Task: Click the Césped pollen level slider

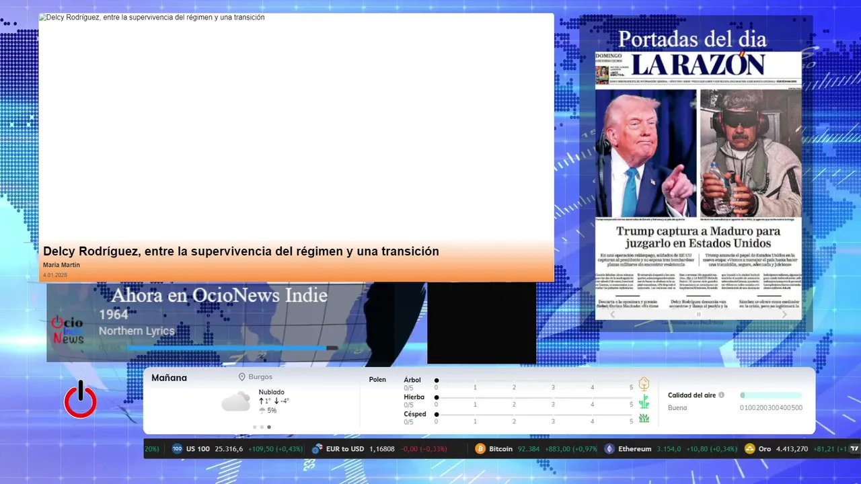Action: (x=533, y=414)
